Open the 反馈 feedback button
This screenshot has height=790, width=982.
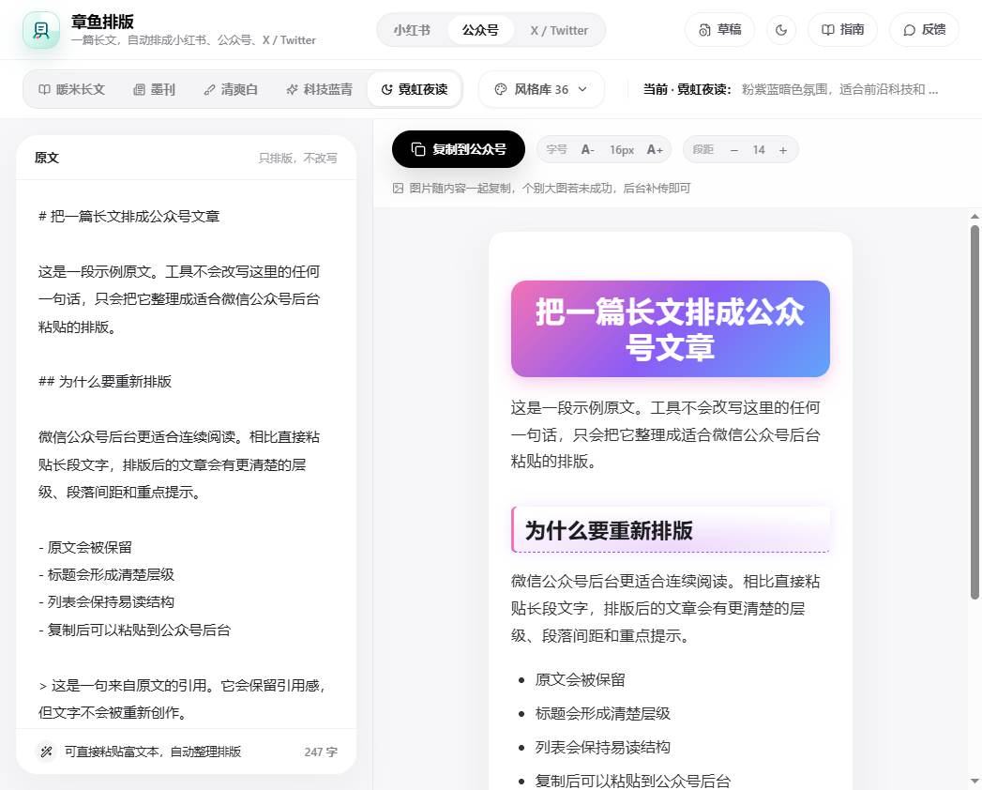[x=925, y=29]
